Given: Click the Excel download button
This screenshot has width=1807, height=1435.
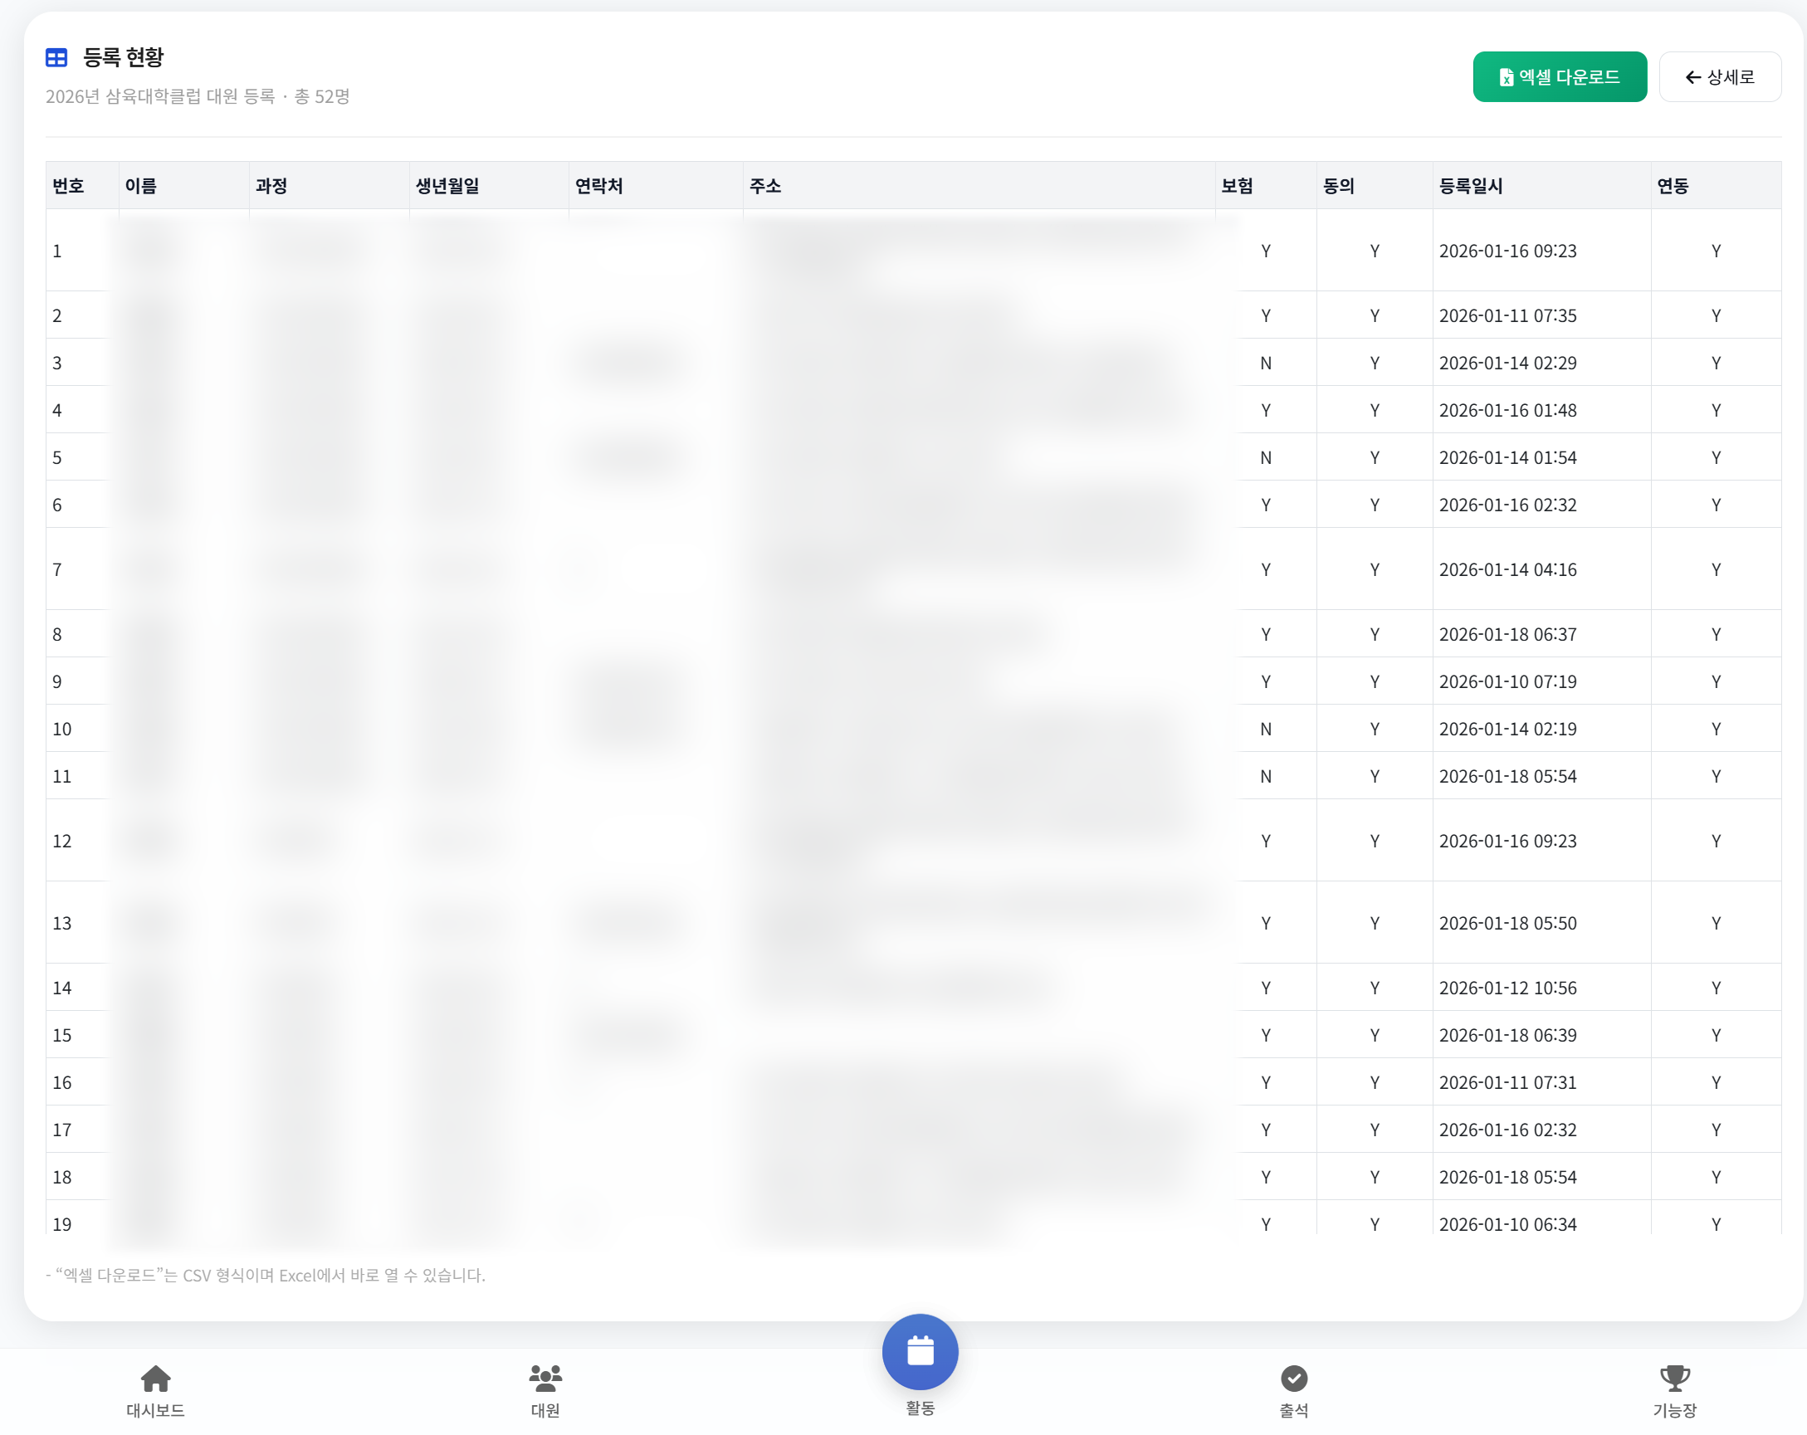Looking at the screenshot, I should click(x=1559, y=77).
